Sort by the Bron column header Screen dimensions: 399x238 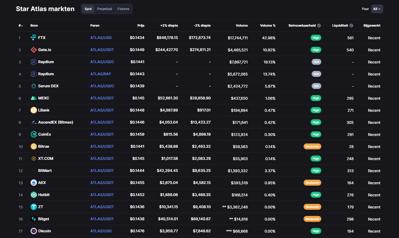[34, 26]
